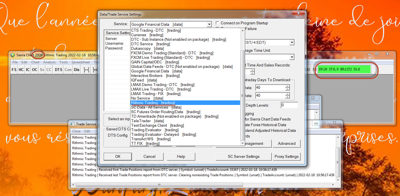Click the Trade Service window title icon
The height and width of the screenshot is (196, 400).
point(72,124)
